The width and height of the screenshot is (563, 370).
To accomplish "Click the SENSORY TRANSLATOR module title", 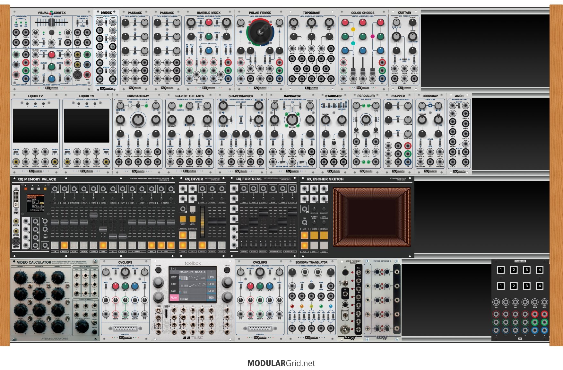I will click(x=311, y=262).
